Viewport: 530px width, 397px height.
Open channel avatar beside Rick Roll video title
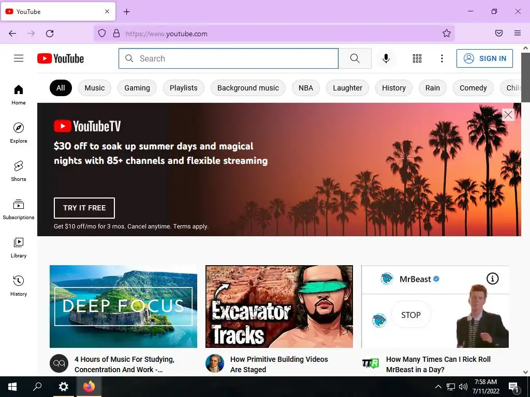pyautogui.click(x=371, y=363)
